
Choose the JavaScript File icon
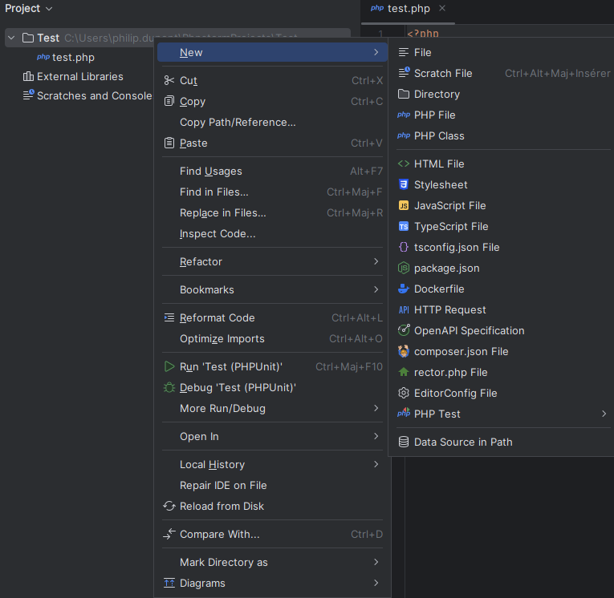click(404, 205)
